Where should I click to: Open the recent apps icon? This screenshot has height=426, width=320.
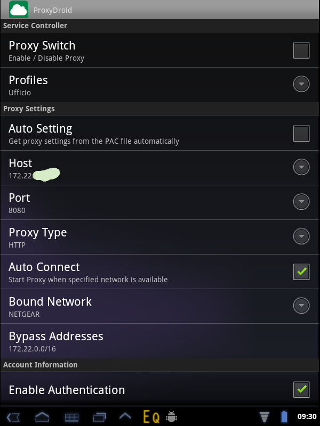click(x=99, y=417)
